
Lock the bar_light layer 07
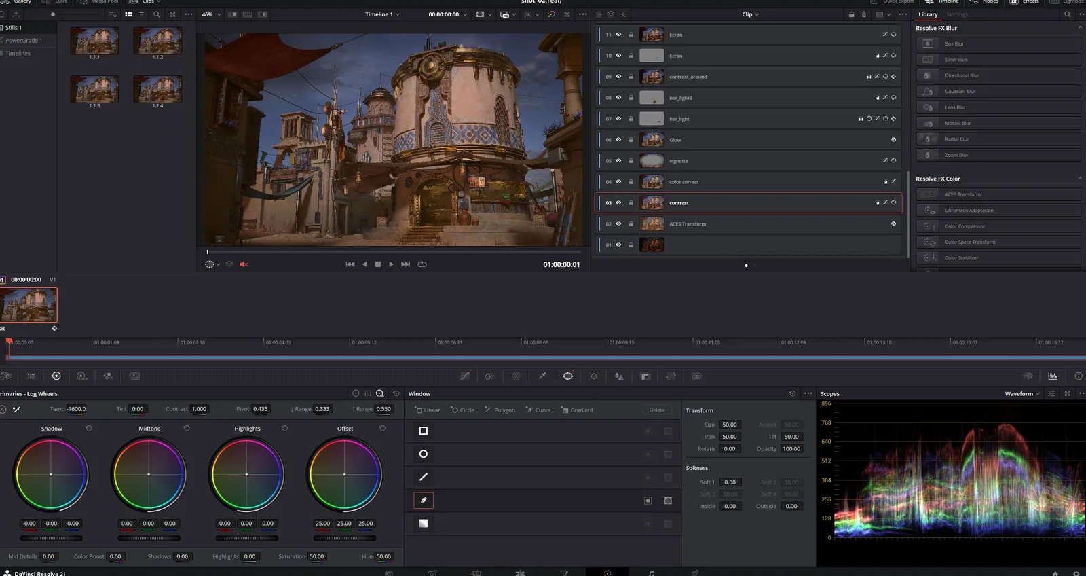coord(631,119)
